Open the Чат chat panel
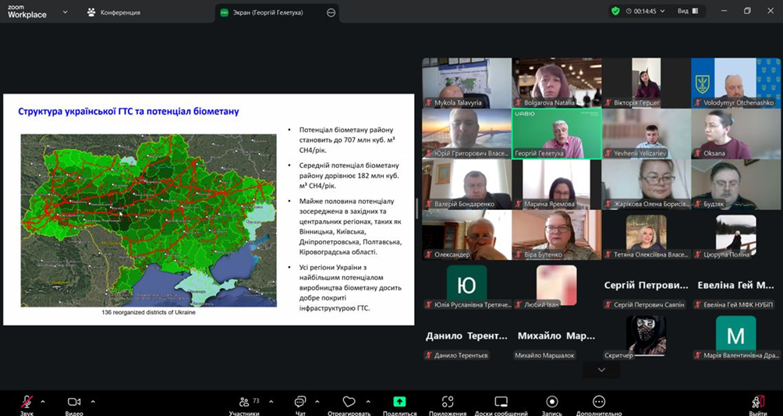783x416 pixels. [300, 401]
